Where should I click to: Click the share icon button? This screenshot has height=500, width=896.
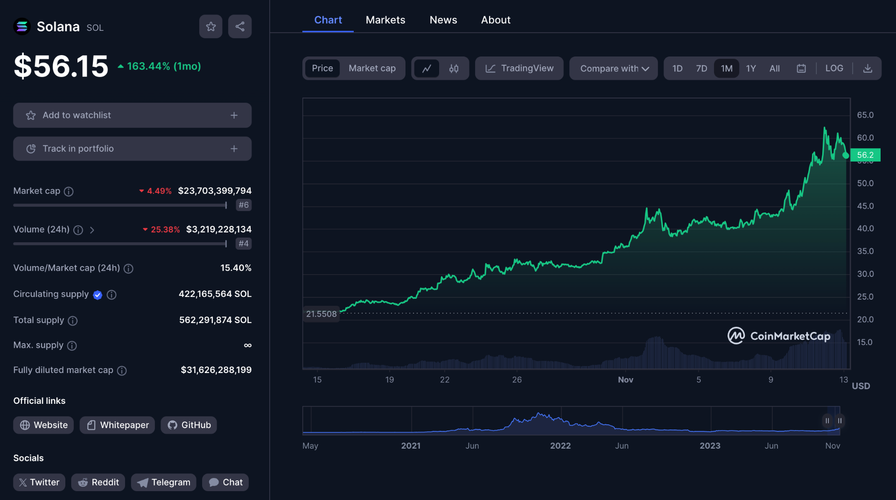tap(240, 27)
